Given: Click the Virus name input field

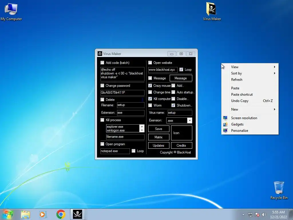Looking at the screenshot, I should click(x=180, y=113).
